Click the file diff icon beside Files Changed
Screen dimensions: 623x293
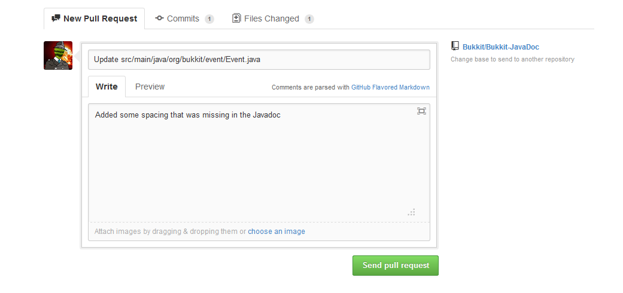[236, 18]
